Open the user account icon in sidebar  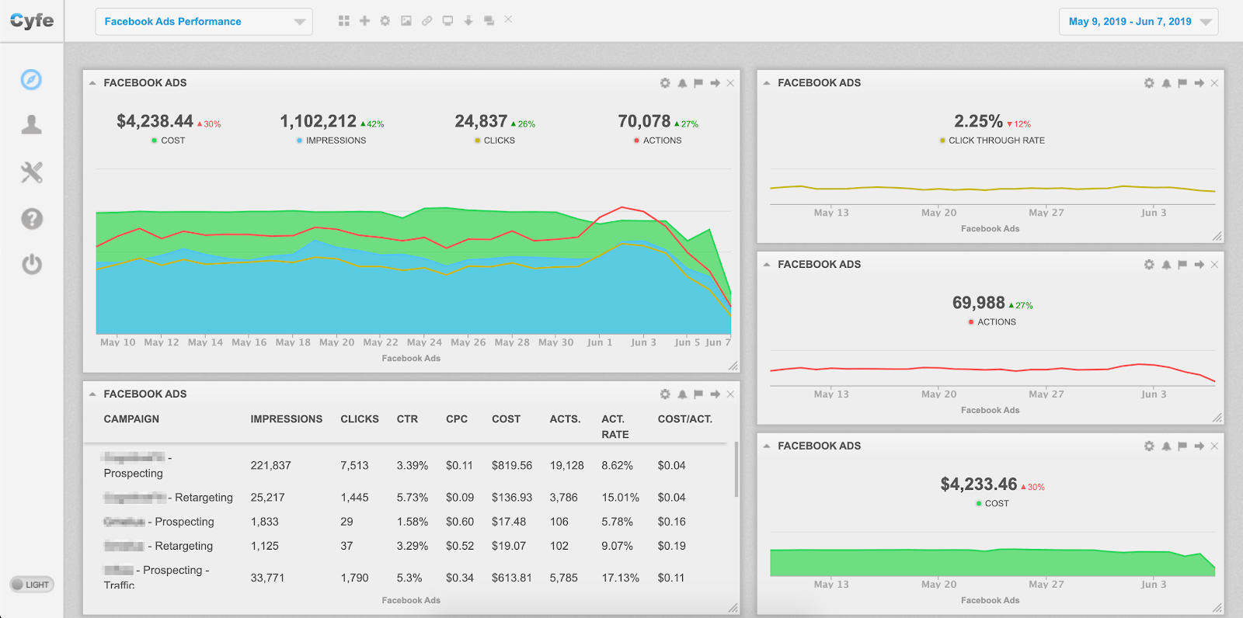tap(31, 124)
